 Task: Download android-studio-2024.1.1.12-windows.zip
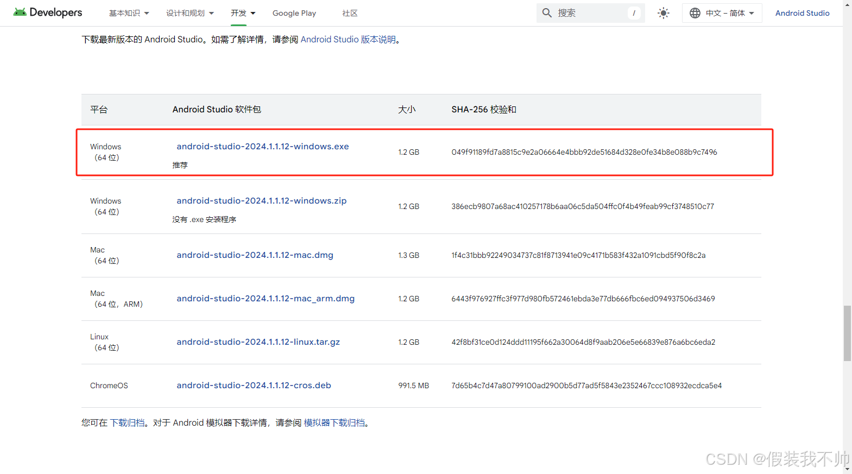pyautogui.click(x=261, y=201)
